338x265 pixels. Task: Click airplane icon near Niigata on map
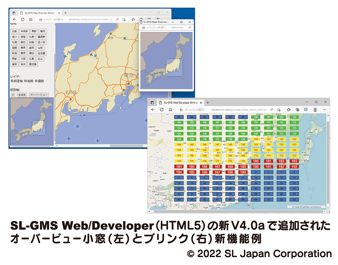coord(125,39)
